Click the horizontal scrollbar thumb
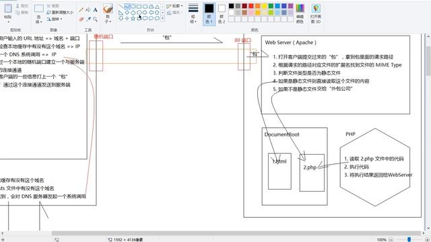Image resolution: width=431 pixels, height=242 pixels. point(236,233)
